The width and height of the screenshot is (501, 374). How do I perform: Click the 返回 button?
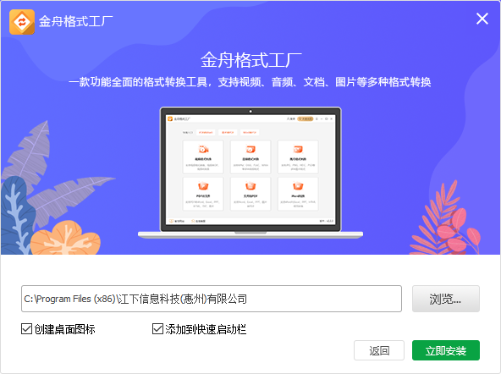click(379, 350)
